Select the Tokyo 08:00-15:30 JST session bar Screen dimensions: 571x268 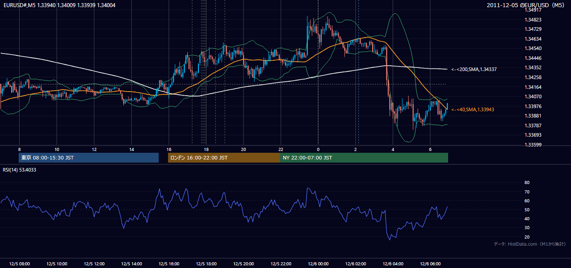point(89,158)
